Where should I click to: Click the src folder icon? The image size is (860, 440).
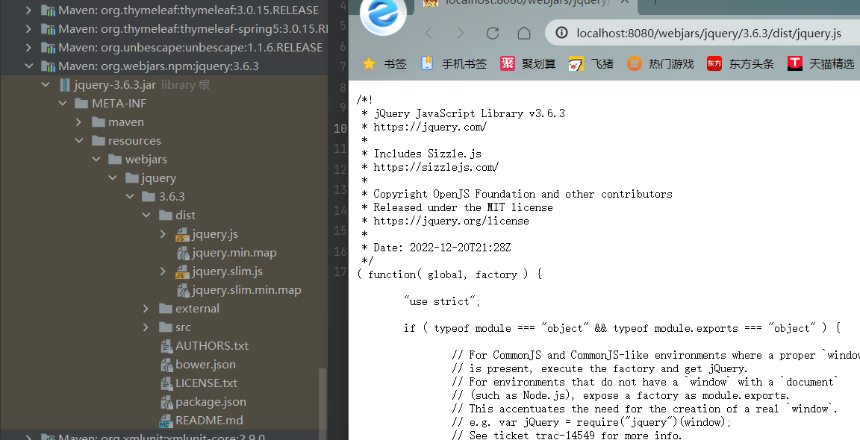click(166, 327)
